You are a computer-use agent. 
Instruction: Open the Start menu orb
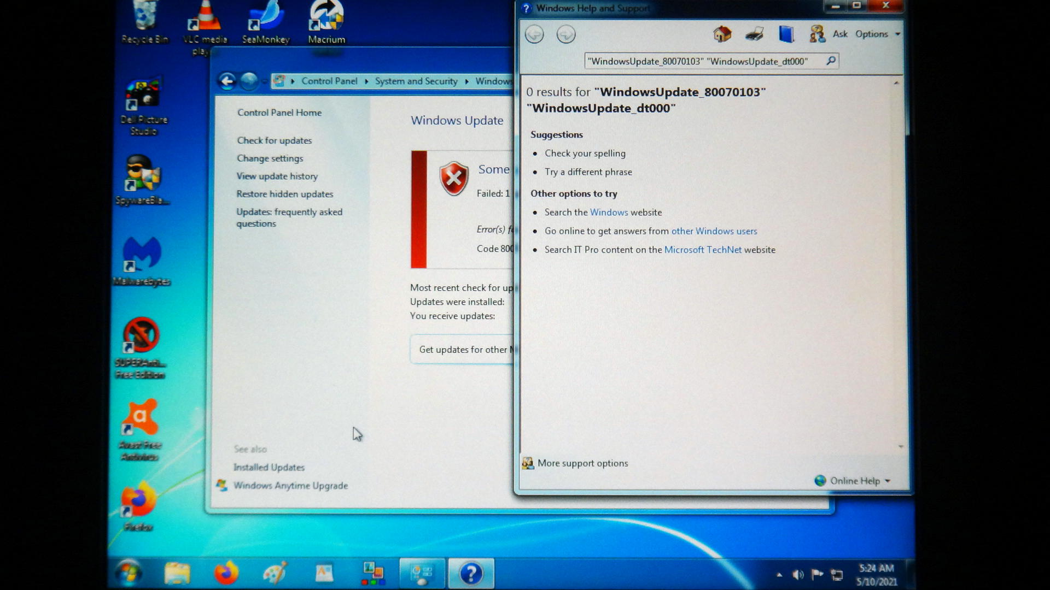coord(129,573)
